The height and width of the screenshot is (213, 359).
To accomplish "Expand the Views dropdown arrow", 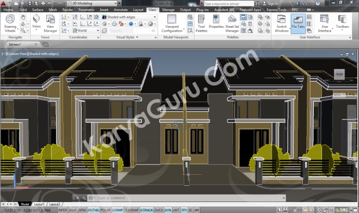I will coord(36,30).
